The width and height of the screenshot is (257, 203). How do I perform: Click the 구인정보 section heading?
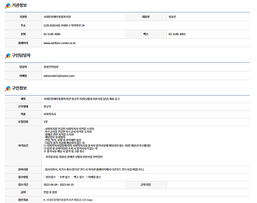19,88
